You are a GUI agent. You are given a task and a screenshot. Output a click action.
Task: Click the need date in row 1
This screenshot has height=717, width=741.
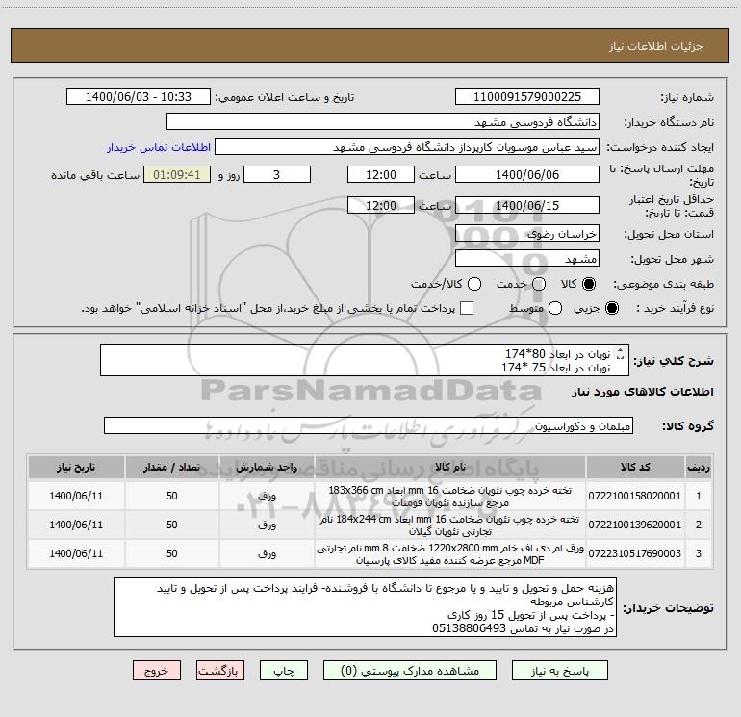pyautogui.click(x=76, y=496)
